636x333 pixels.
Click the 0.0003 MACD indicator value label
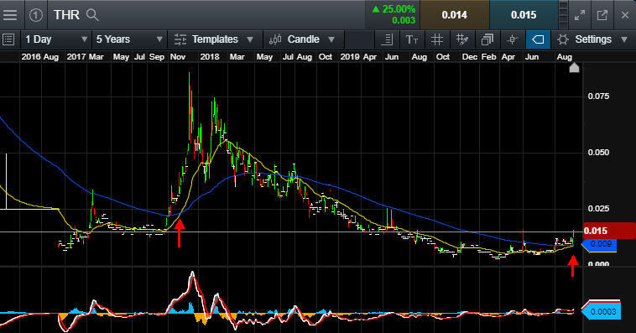tap(601, 311)
